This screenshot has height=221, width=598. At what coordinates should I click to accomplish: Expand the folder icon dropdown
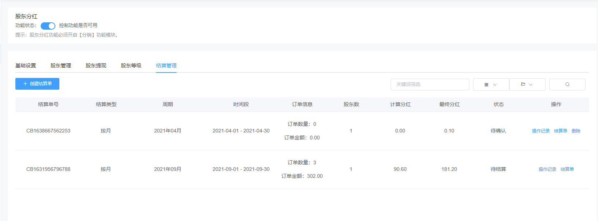coord(527,85)
